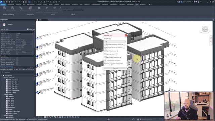The height and width of the screenshot is (121, 215).
Task: Click the info icon beside Exportar elementos estruturais
Action: (125, 45)
